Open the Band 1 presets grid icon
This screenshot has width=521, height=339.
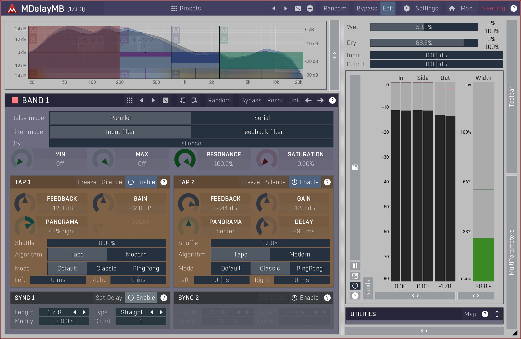coord(129,100)
